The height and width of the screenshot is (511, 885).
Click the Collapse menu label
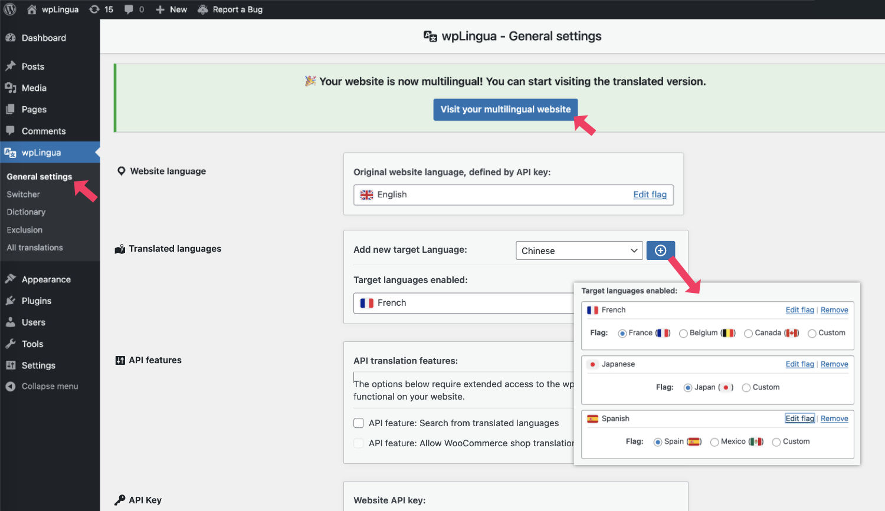[50, 387]
